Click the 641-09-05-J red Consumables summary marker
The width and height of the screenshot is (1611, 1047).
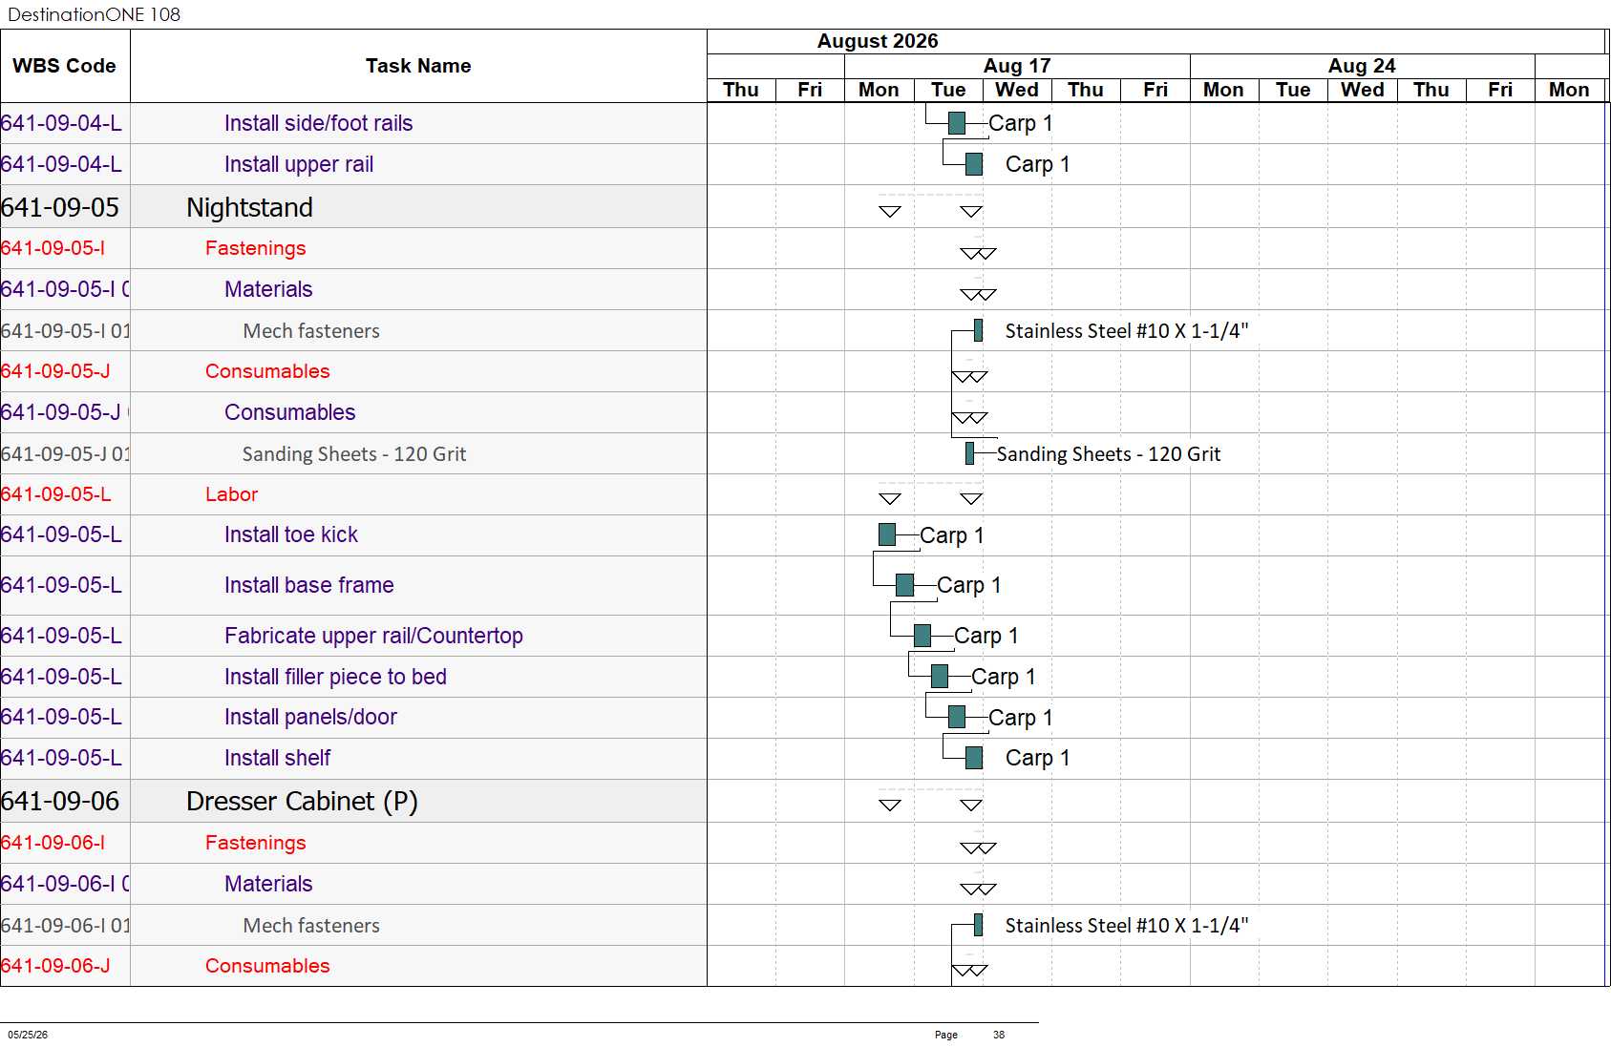(x=969, y=376)
